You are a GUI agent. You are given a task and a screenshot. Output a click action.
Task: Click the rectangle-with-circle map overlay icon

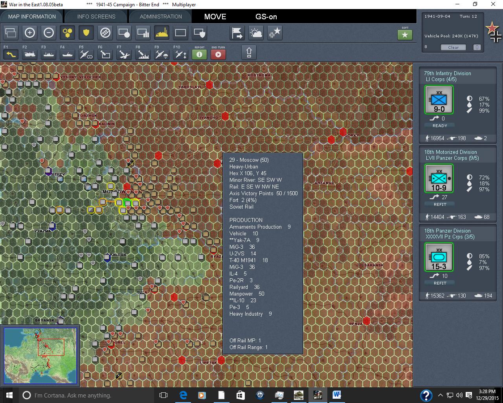click(x=124, y=33)
